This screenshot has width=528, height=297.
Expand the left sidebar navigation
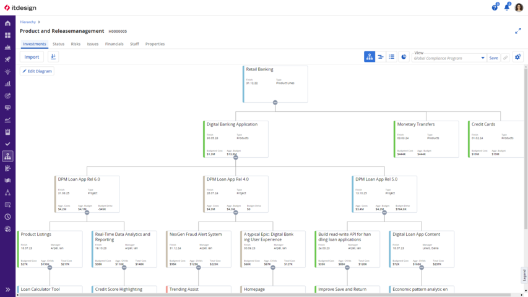(x=7, y=289)
